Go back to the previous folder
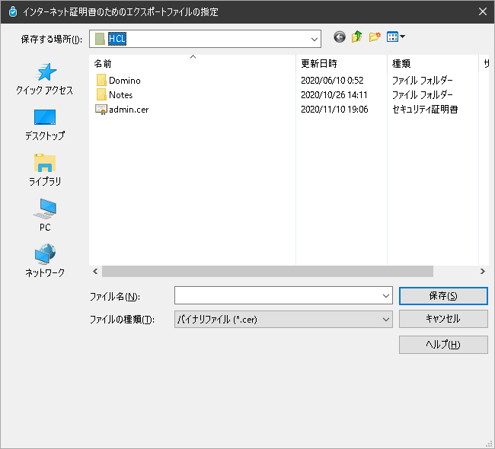Viewport: 495px width, 449px height. tap(340, 37)
